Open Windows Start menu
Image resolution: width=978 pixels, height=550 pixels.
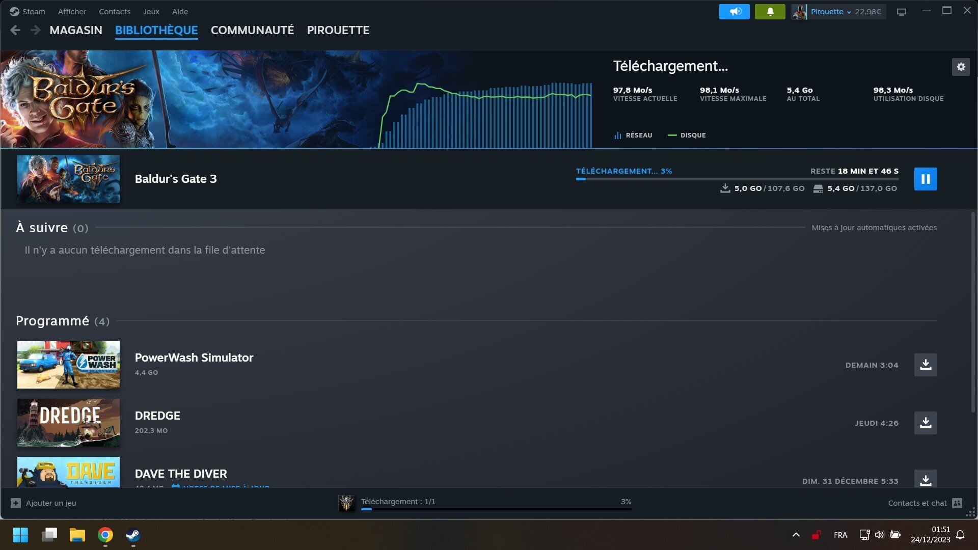[20, 535]
